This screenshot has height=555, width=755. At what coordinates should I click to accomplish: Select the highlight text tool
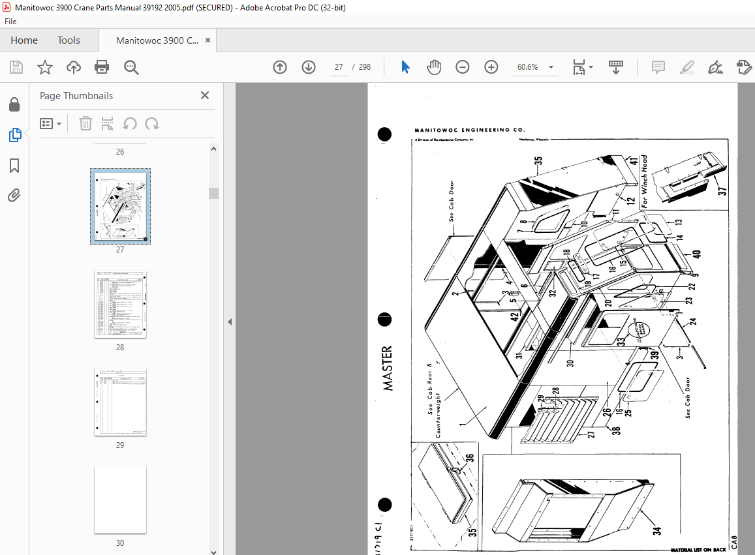687,67
